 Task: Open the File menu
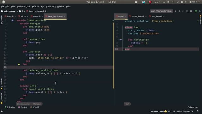(x=2, y=6)
